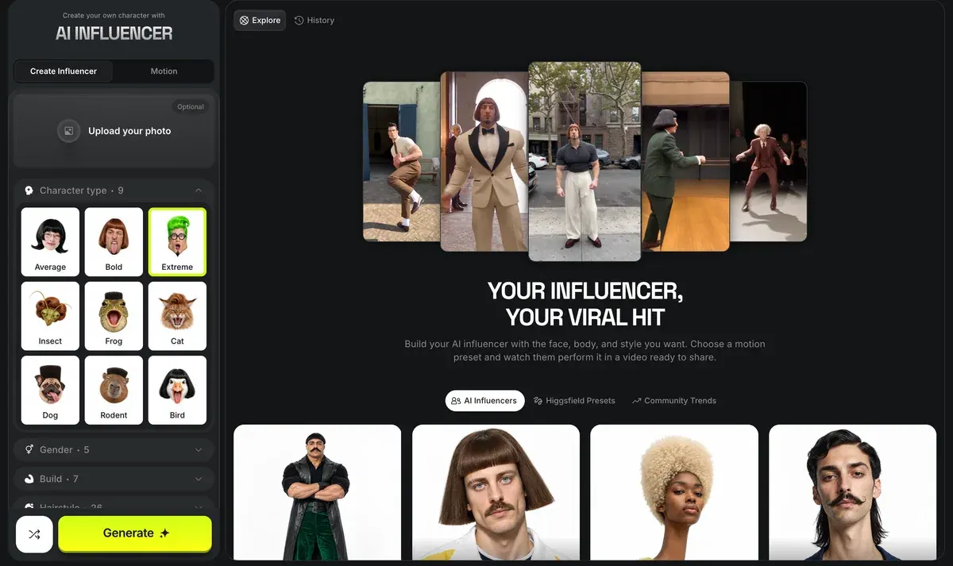This screenshot has width=953, height=566.
Task: Show AI Influencers category
Action: (x=484, y=401)
